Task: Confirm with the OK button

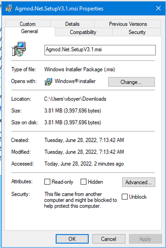Action: 72,239
